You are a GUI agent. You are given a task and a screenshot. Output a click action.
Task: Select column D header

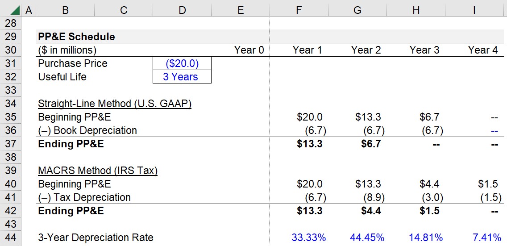point(182,10)
